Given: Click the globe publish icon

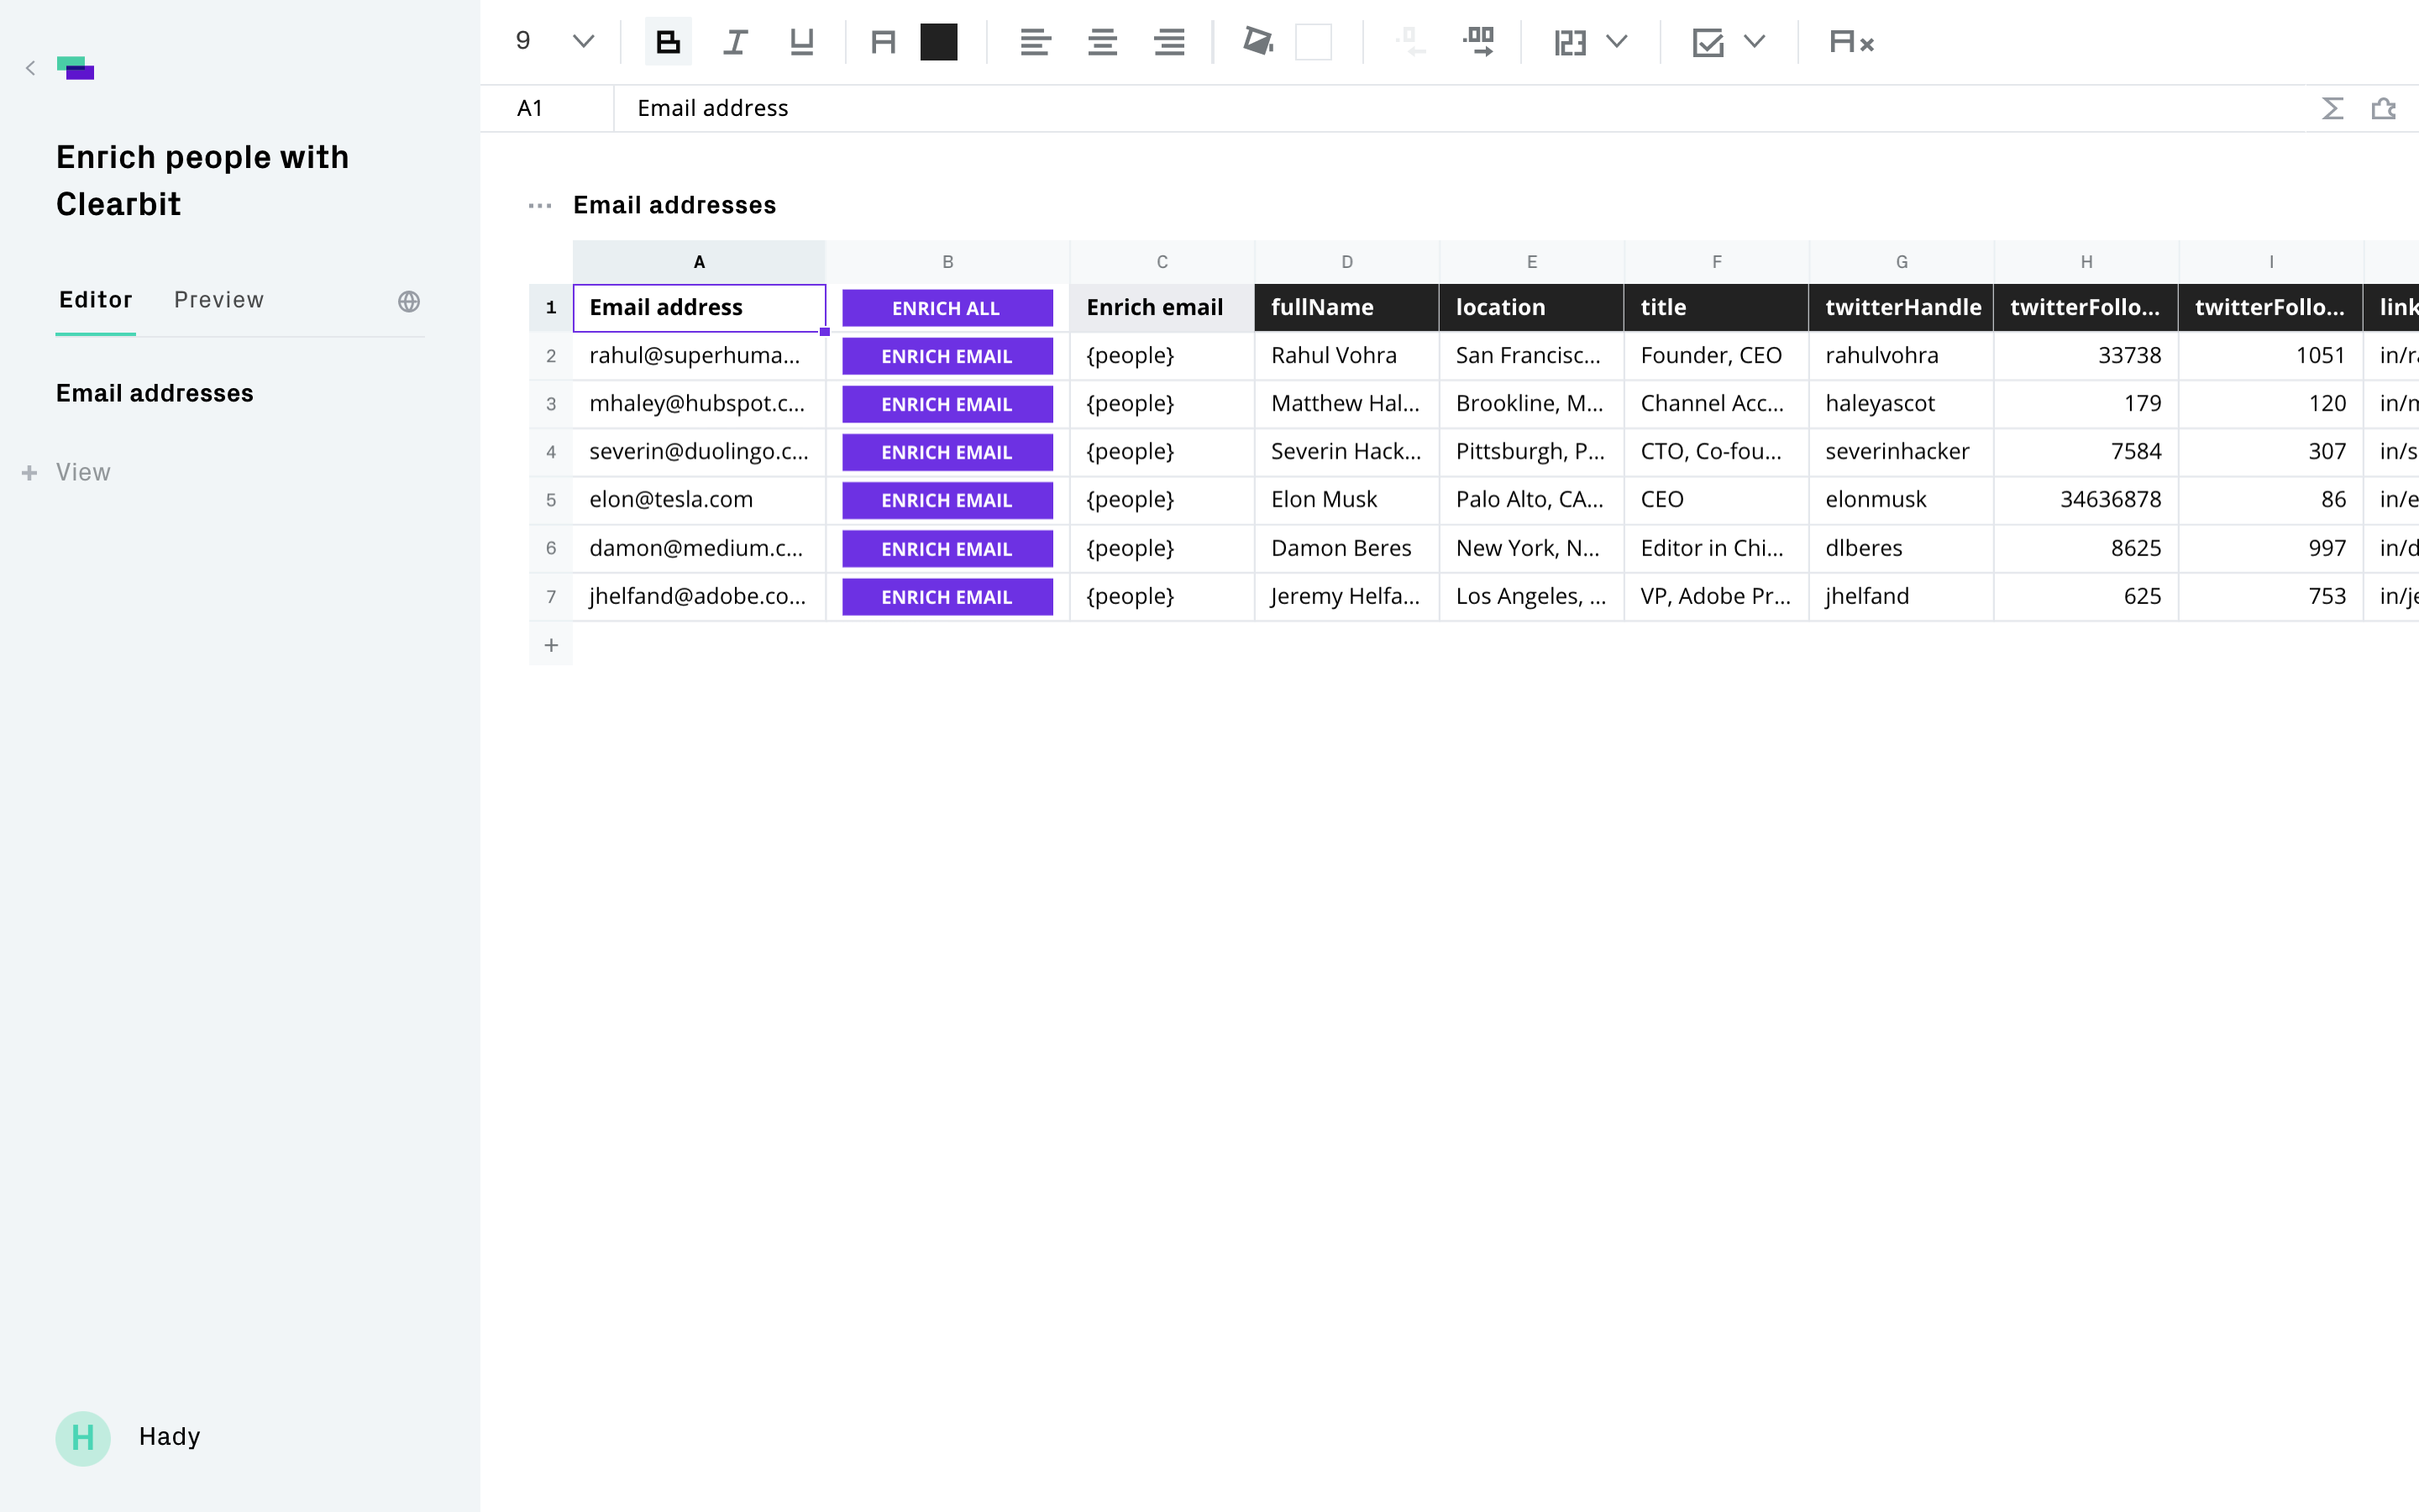Looking at the screenshot, I should (409, 301).
